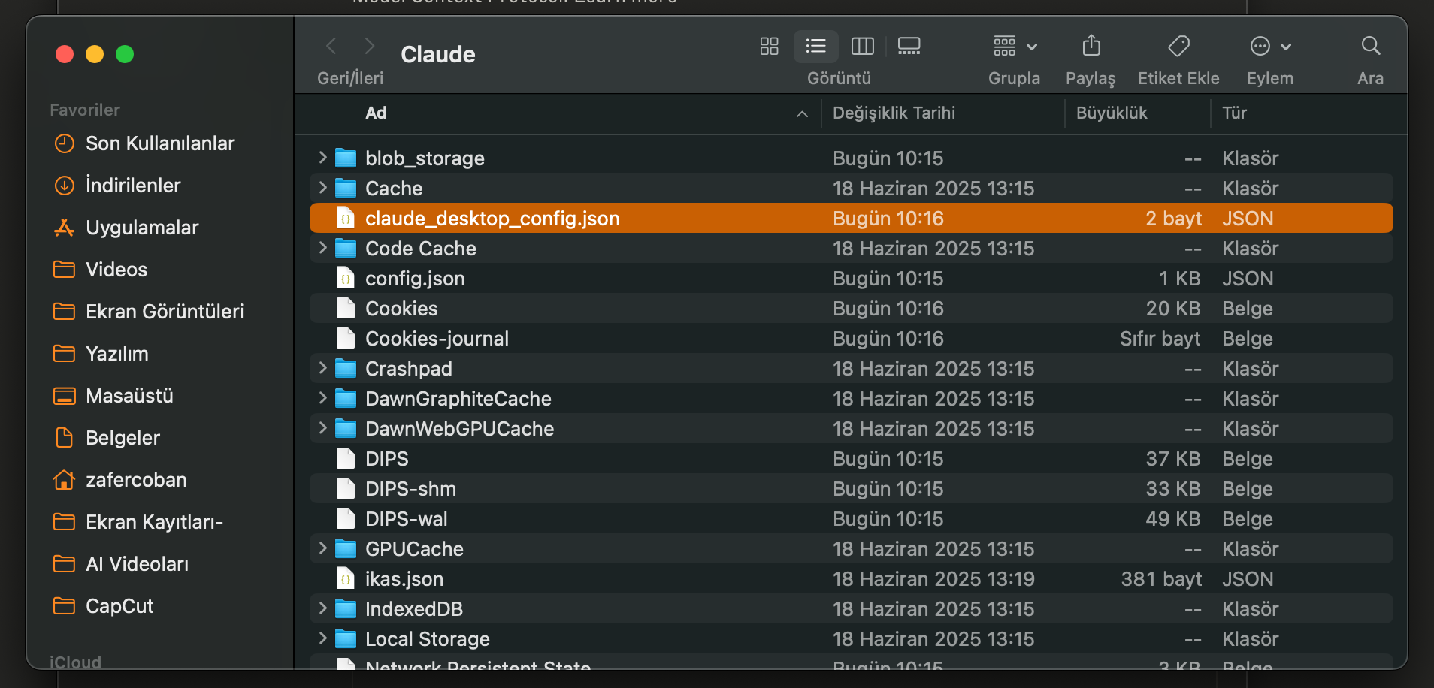
Task: Switch to gallery view
Action: click(909, 47)
